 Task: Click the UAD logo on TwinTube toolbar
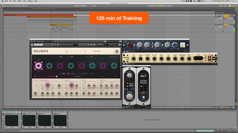124,107
